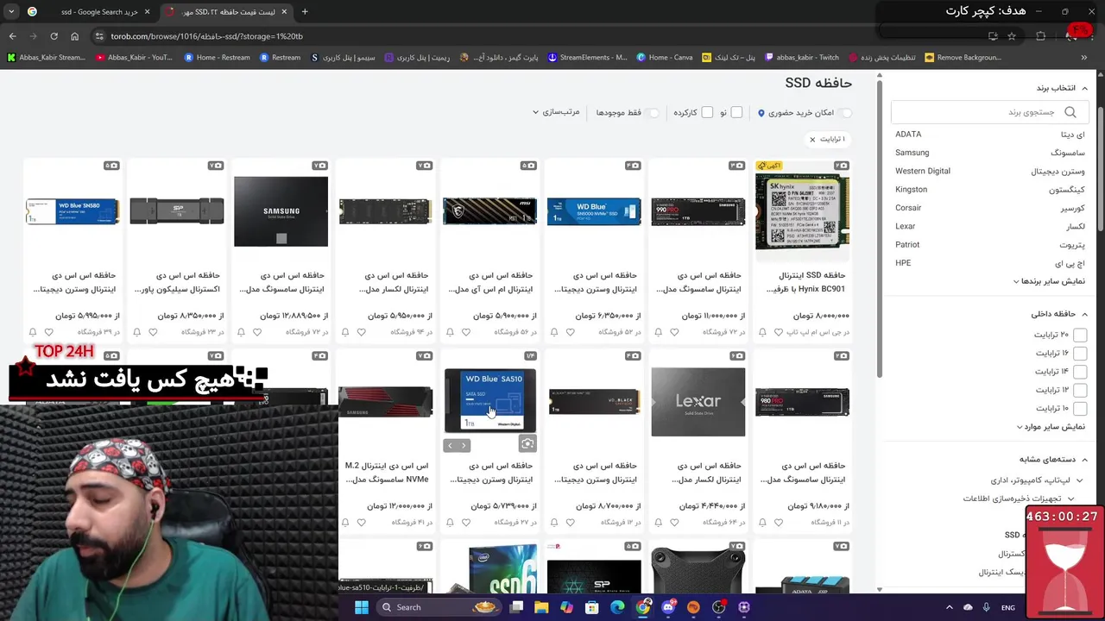Toggle the in-person purchase switch

845,113
